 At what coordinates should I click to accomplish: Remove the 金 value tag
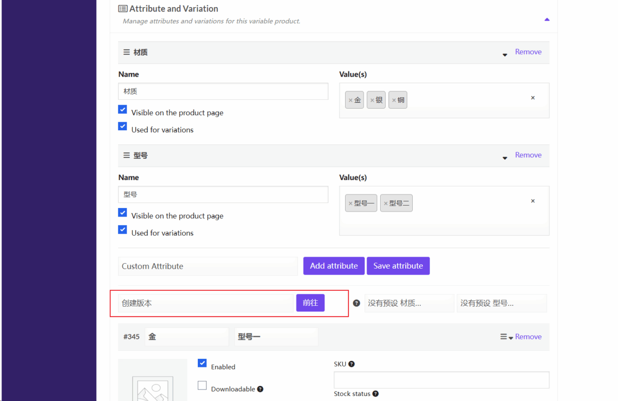[350, 100]
